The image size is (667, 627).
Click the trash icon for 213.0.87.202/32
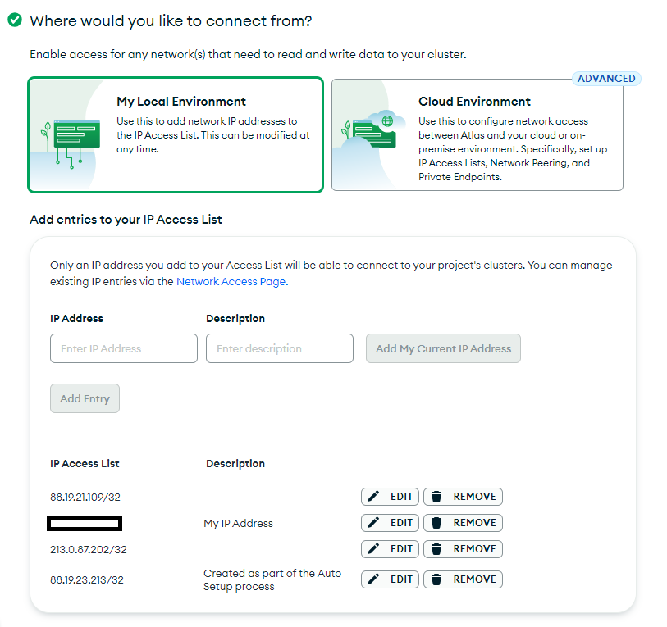(436, 549)
